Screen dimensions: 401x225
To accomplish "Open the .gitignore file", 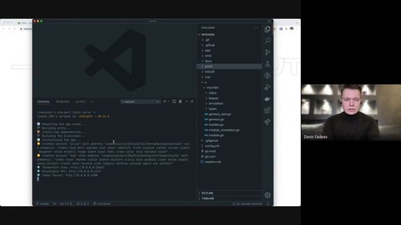I will [x=229, y=141].
